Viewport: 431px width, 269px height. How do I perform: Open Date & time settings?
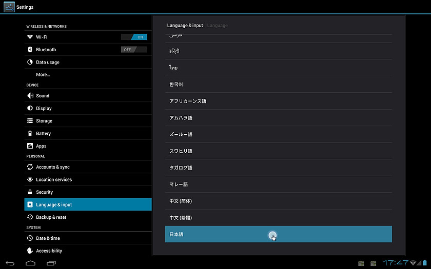click(88, 238)
